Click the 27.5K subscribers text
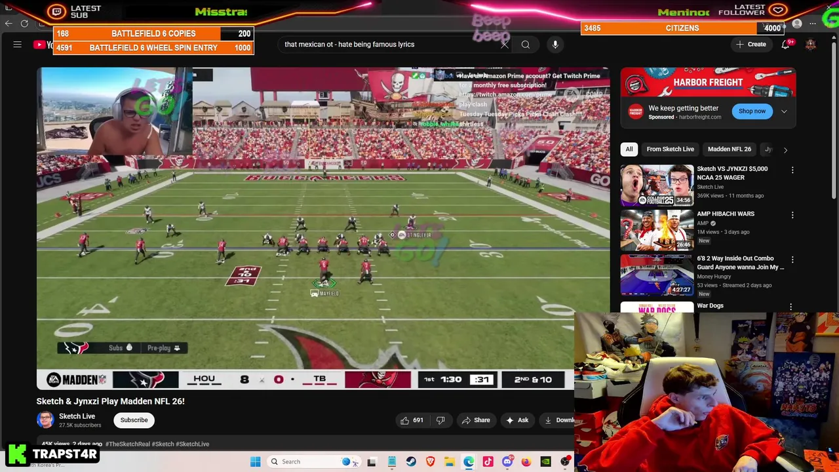This screenshot has width=839, height=472. [x=80, y=425]
